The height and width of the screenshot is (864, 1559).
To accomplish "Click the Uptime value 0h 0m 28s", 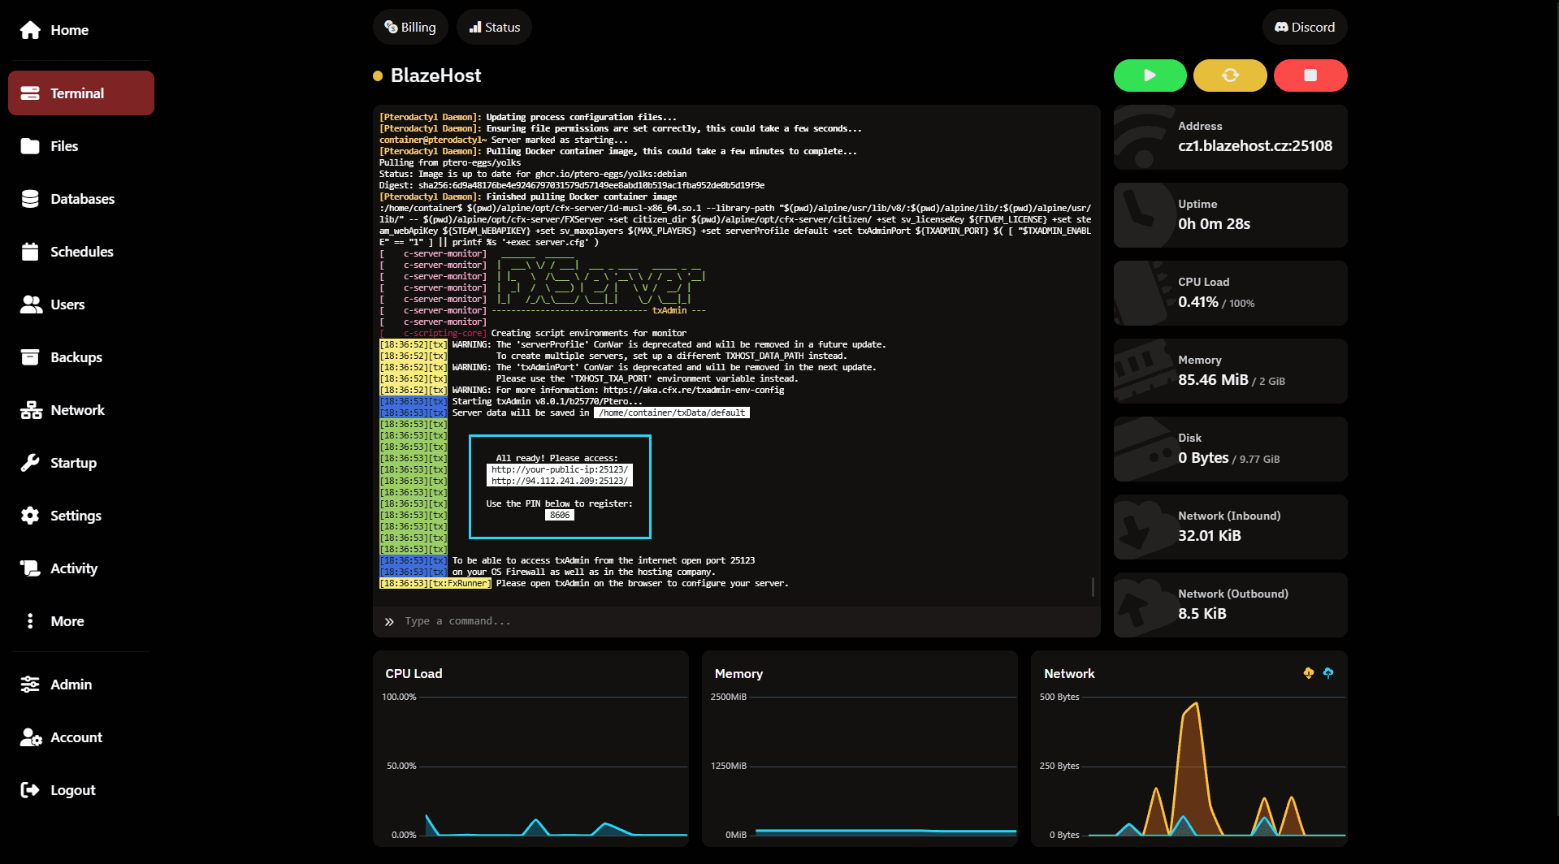I will (1214, 224).
